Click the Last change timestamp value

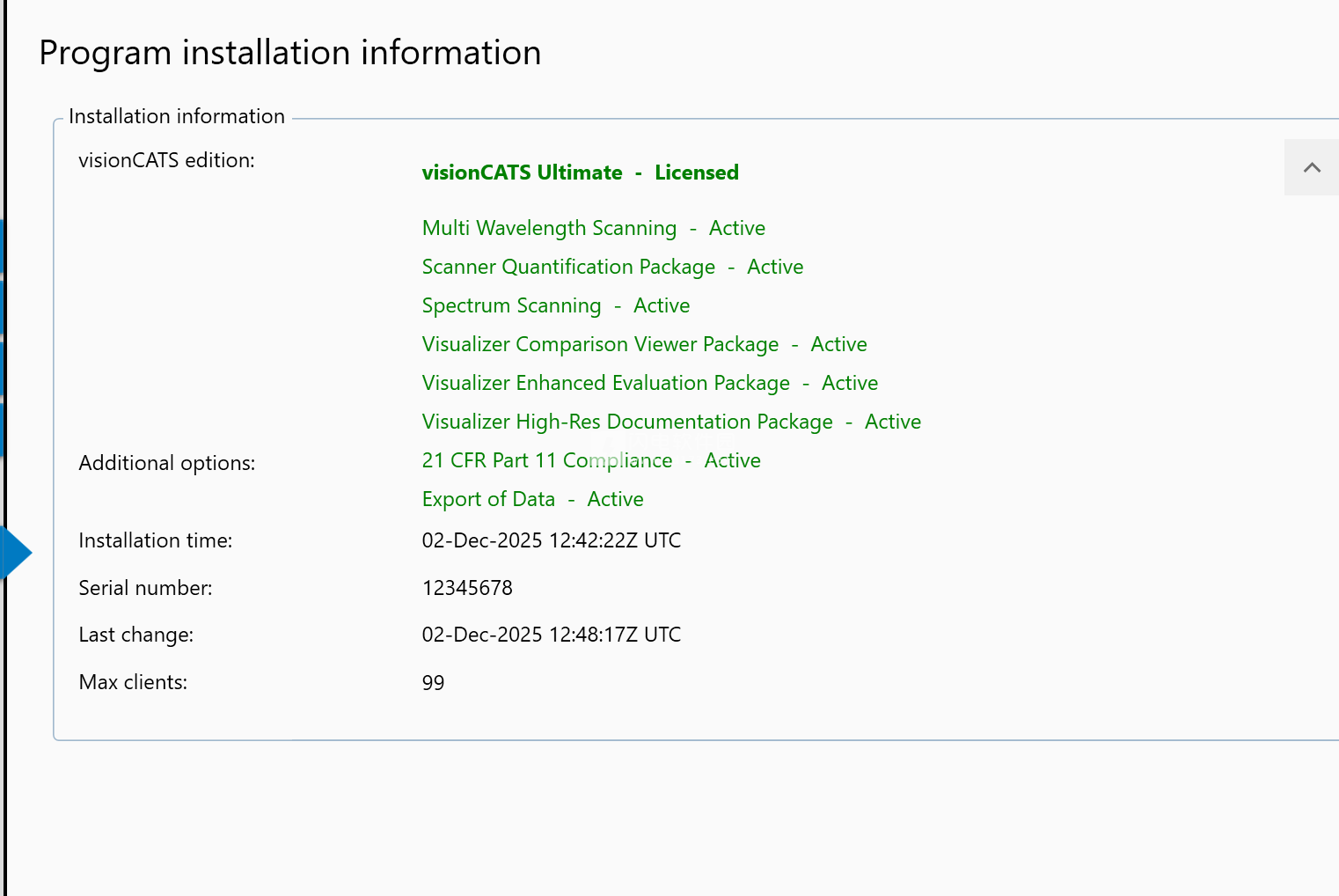tap(551, 635)
